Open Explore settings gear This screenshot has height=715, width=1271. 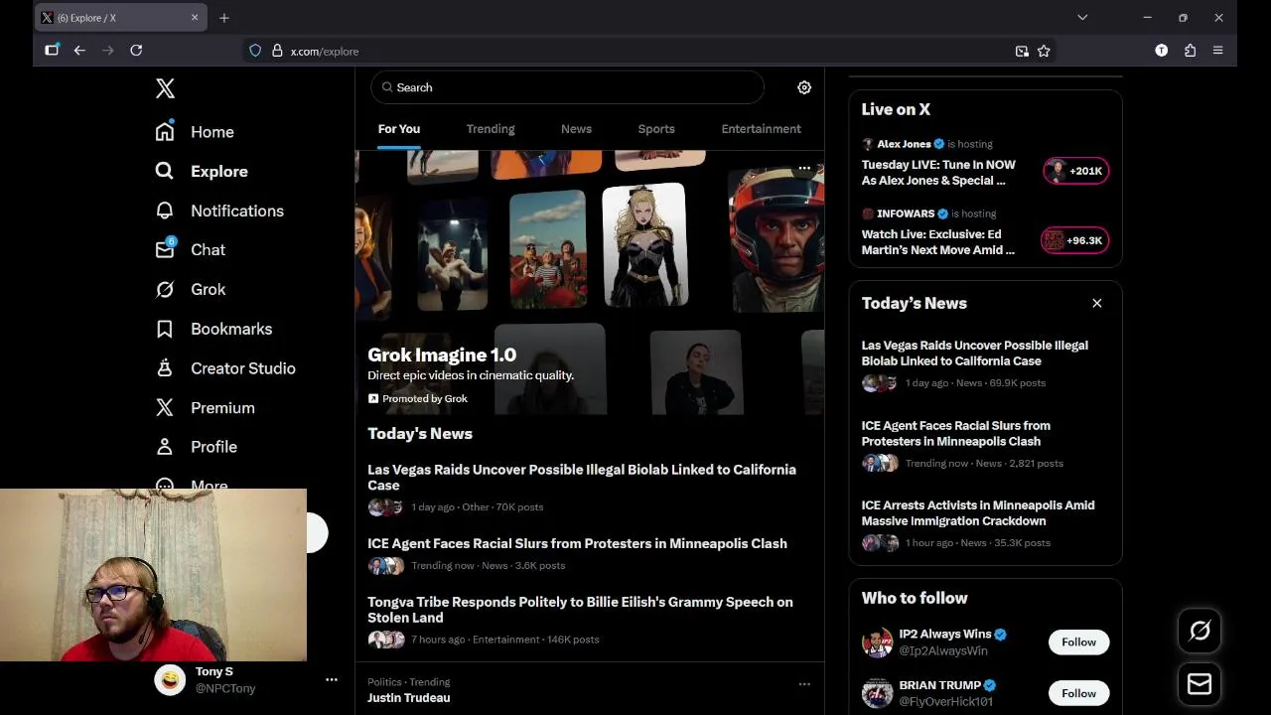[x=804, y=87]
